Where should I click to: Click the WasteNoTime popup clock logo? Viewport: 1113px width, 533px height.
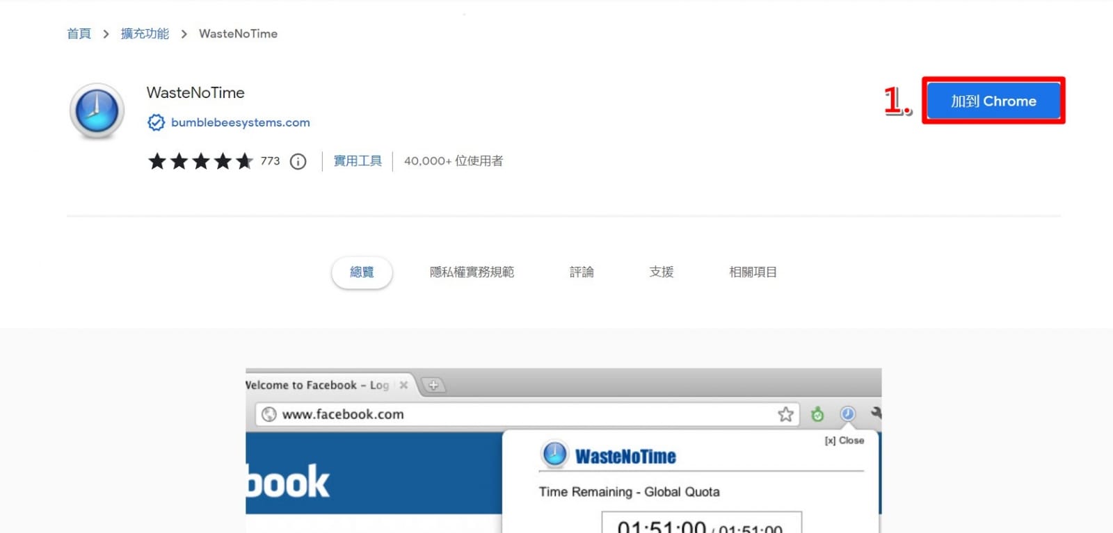pyautogui.click(x=554, y=454)
